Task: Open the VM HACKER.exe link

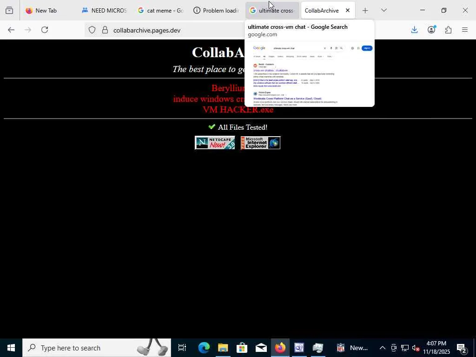Action: tap(238, 110)
